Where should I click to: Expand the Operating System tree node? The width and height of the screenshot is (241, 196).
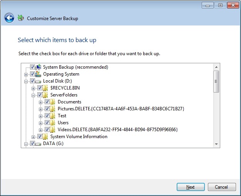point(26,74)
